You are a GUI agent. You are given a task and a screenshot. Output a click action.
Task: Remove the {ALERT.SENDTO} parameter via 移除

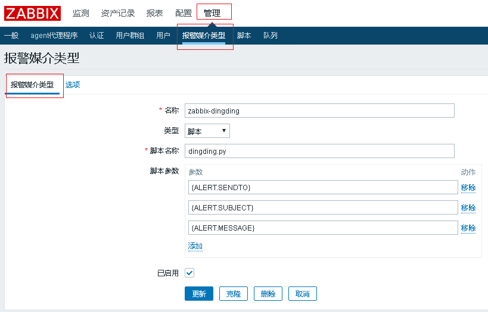click(468, 188)
